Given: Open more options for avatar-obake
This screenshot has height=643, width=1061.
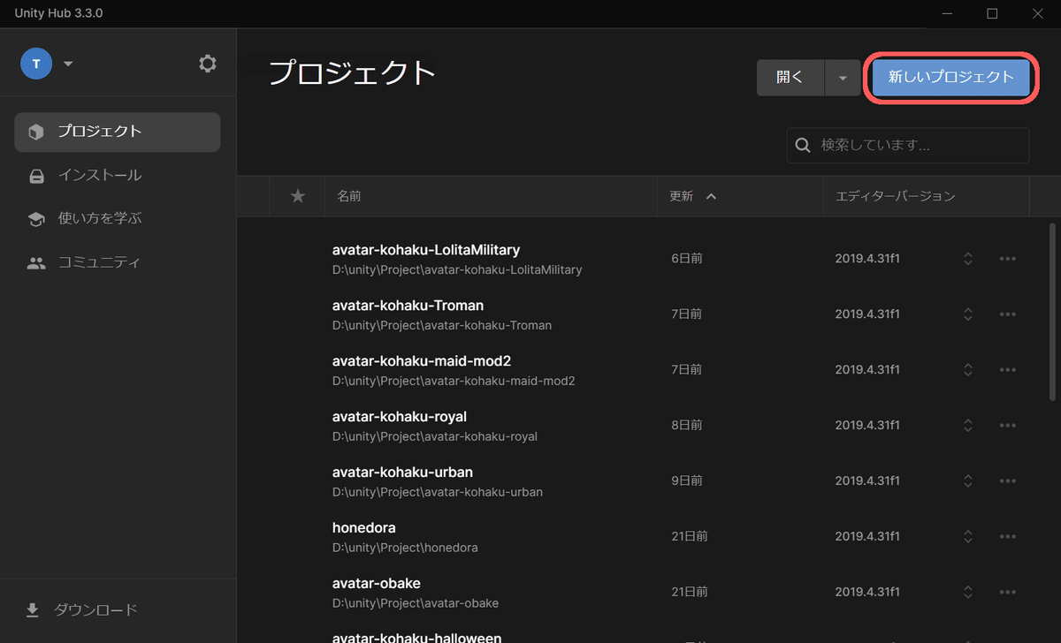Looking at the screenshot, I should (1007, 593).
